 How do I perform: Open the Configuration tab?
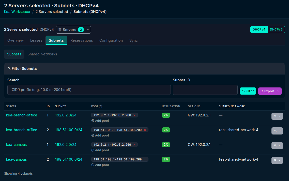(111, 40)
